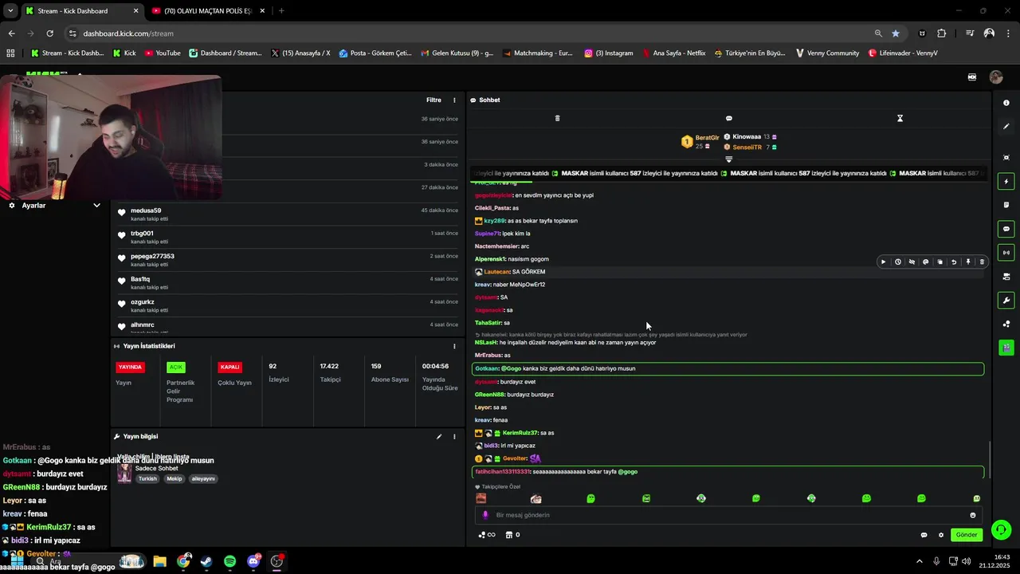This screenshot has height=574, width=1020.
Task: Pin the hovered Lautecan chat message
Action: [x=968, y=261]
